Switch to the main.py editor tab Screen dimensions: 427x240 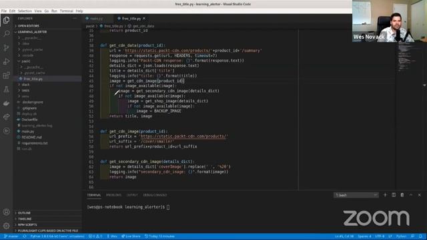(96, 19)
